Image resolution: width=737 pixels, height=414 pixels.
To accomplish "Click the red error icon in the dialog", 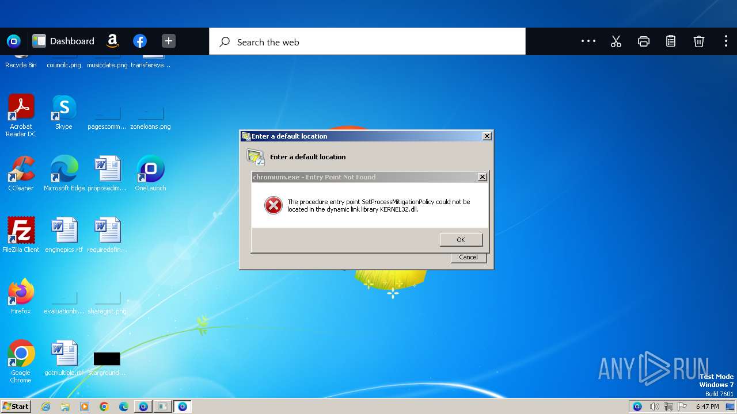I will 273,205.
